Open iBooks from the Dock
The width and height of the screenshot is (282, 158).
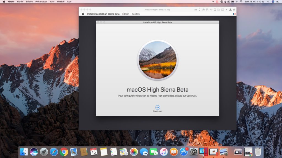(173, 152)
